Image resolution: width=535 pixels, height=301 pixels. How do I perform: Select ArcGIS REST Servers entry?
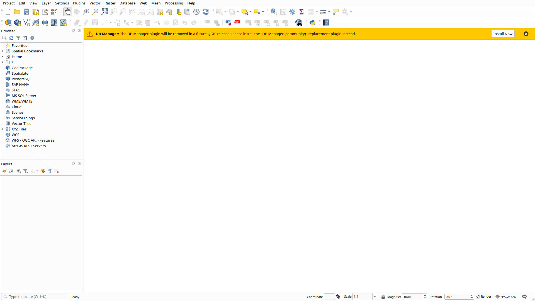[29, 146]
